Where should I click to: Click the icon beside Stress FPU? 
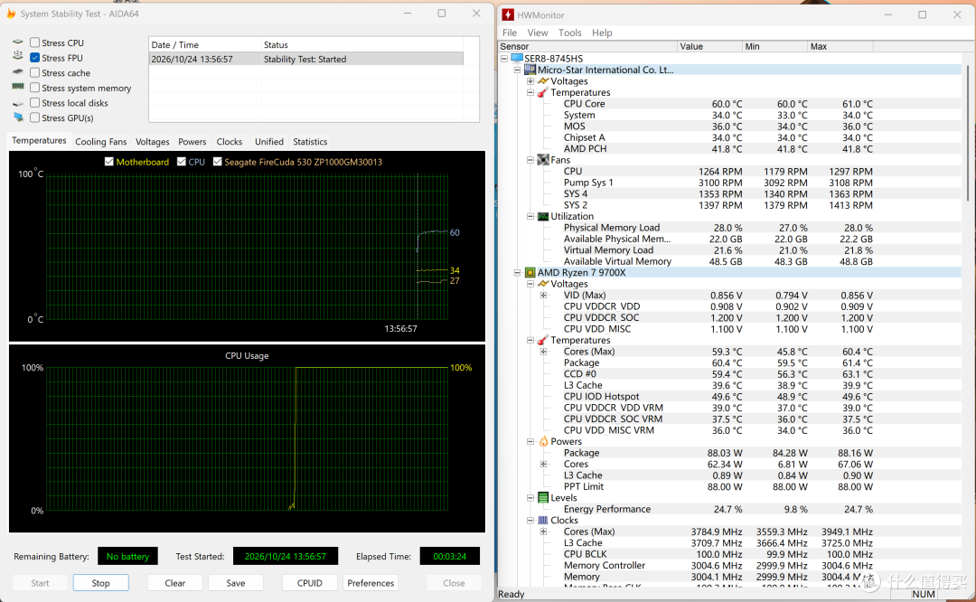(18, 57)
